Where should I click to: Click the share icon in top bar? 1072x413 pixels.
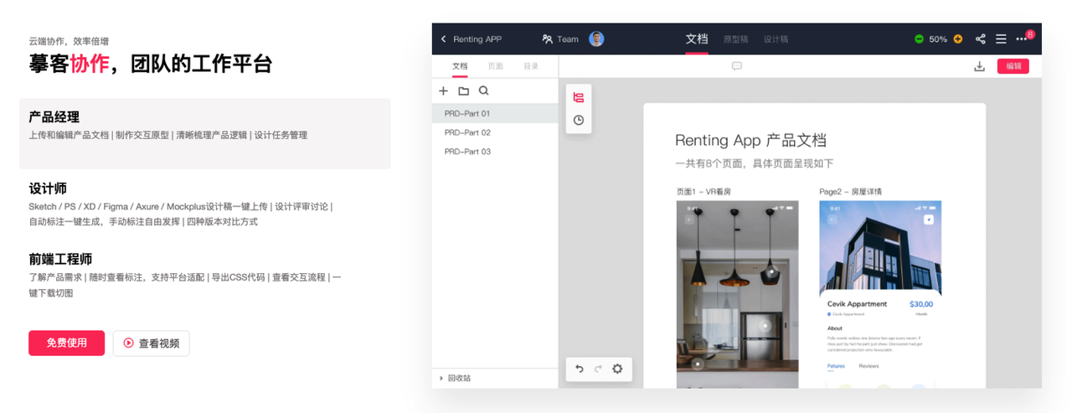(981, 39)
